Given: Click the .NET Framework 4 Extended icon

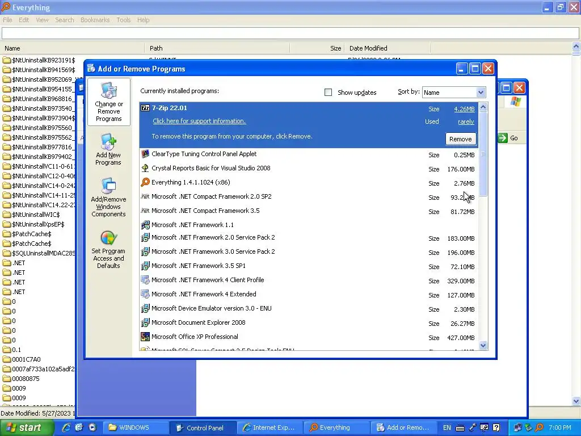Looking at the screenshot, I should [145, 294].
